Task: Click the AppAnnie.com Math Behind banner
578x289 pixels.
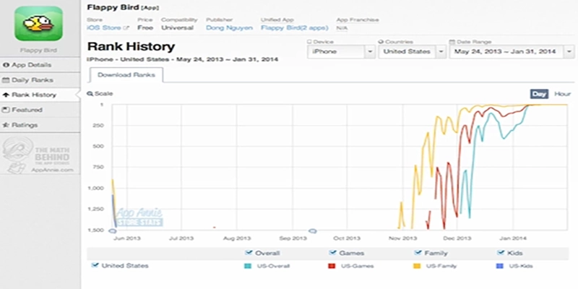Action: click(40, 155)
